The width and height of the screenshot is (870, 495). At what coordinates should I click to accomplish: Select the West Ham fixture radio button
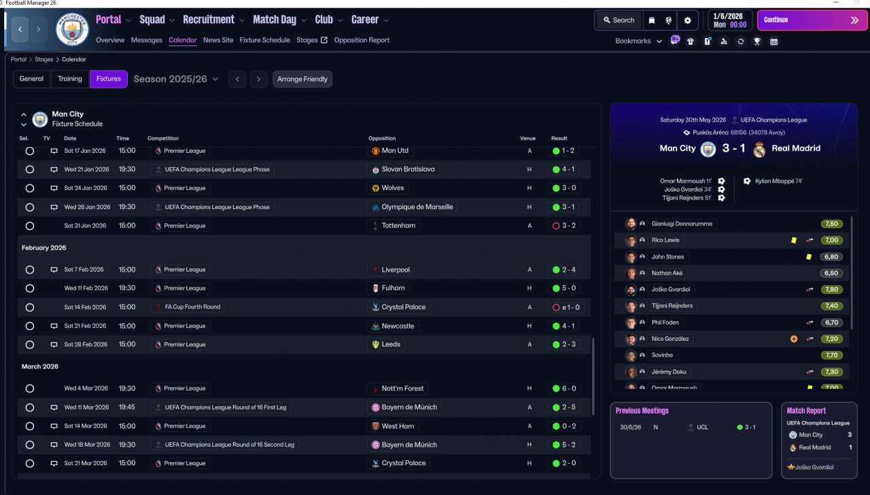30,426
